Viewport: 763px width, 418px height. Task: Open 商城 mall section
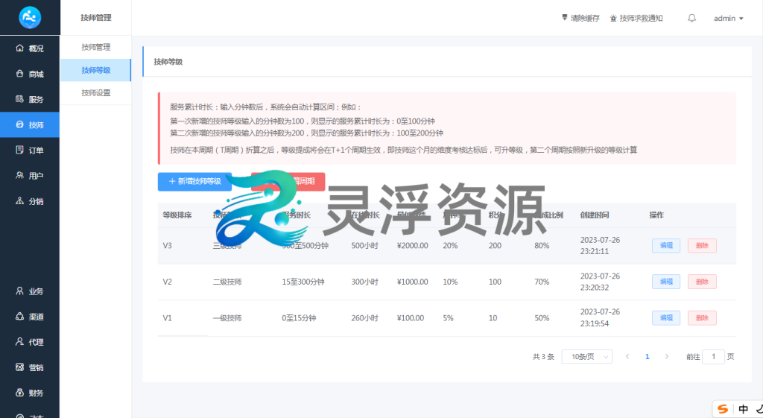pos(30,74)
